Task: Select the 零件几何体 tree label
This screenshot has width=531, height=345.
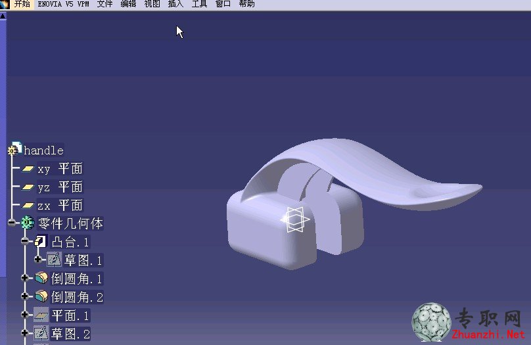Action: tap(70, 223)
